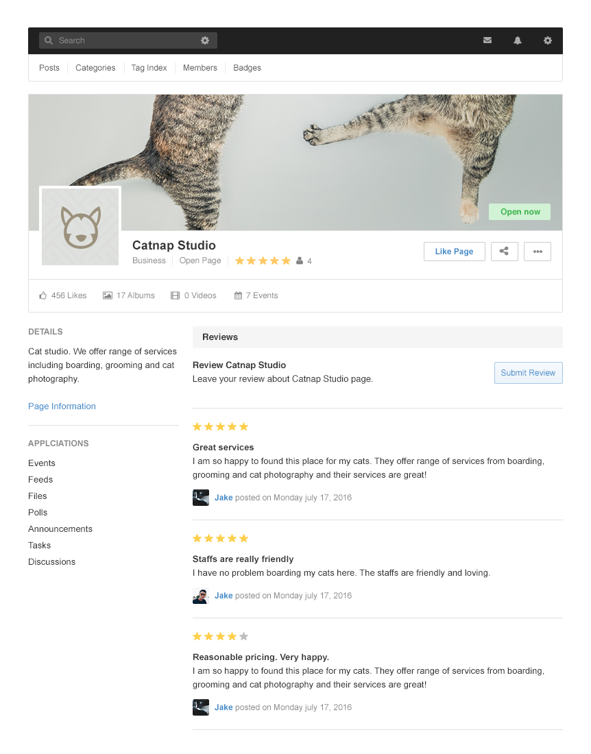Open the messages envelope icon
The height and width of the screenshot is (754, 591).
pyautogui.click(x=487, y=40)
